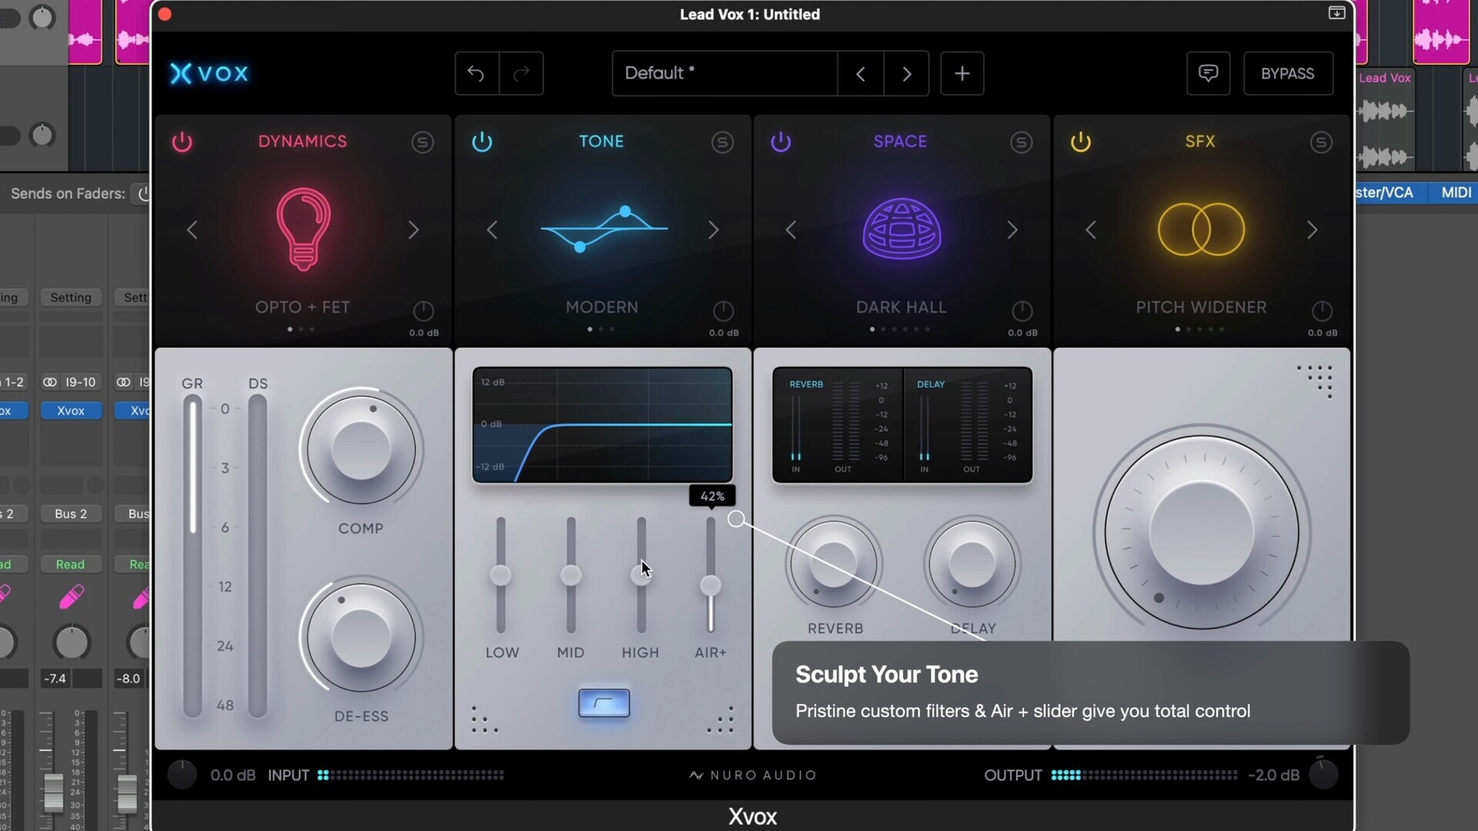Click the pink pencil icon on Bus 2 channel
The height and width of the screenshot is (831, 1478).
pyautogui.click(x=71, y=596)
